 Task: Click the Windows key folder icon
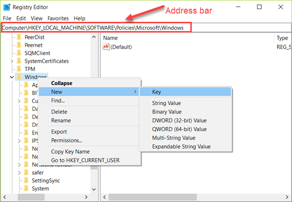pyautogui.click(x=19, y=77)
